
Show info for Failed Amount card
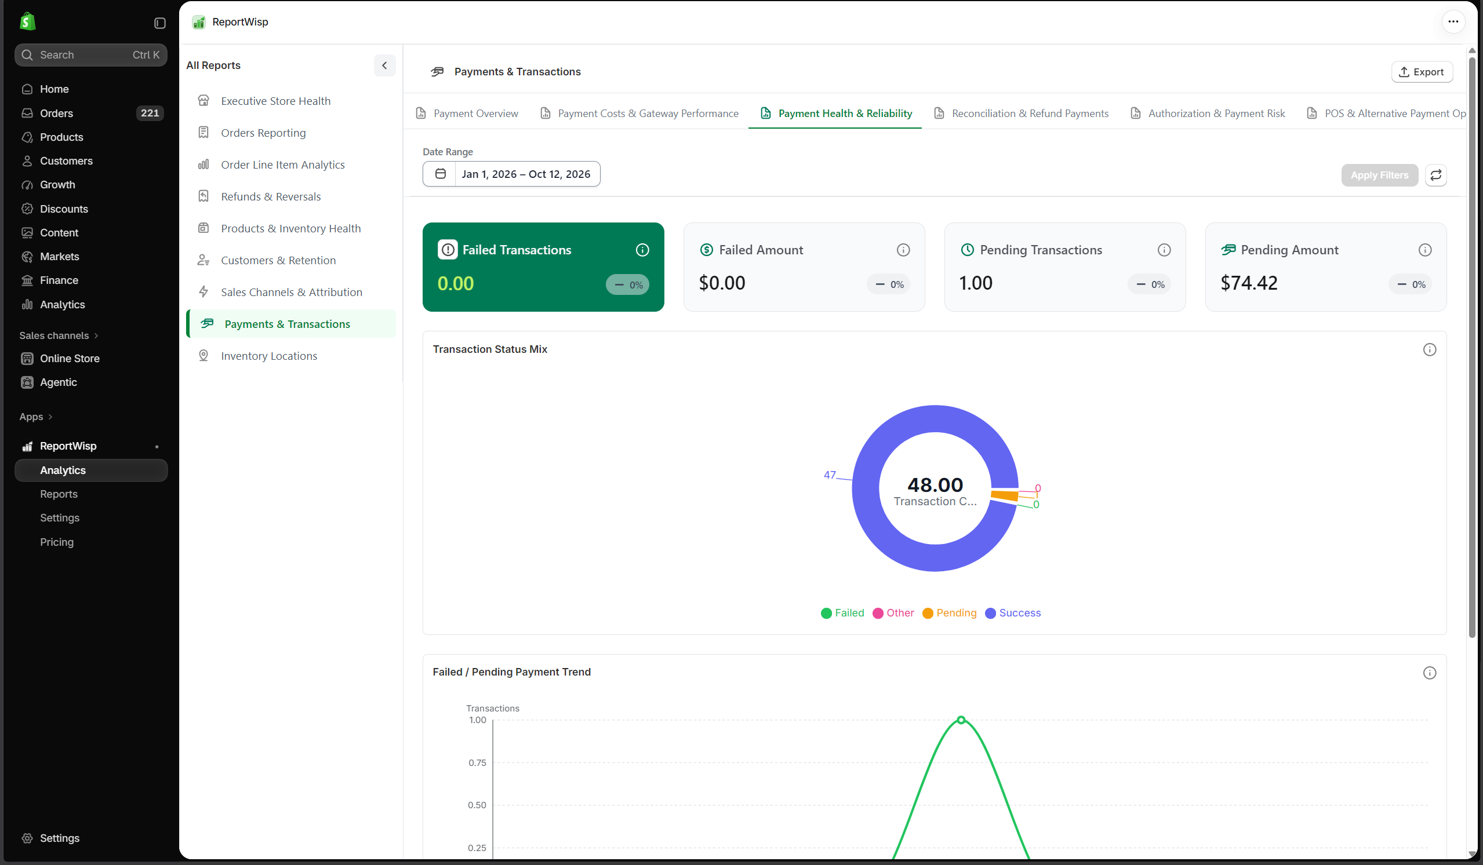pyautogui.click(x=903, y=250)
